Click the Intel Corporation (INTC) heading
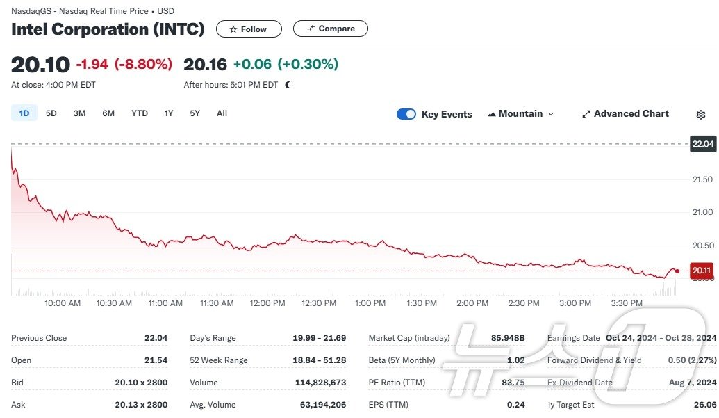719x418 pixels. (x=108, y=29)
